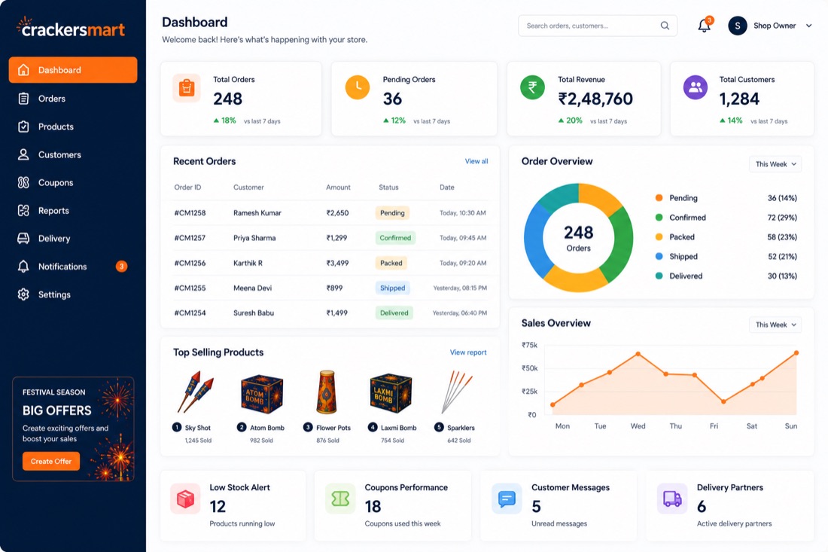Click the Delivered status badge for #CM1254
Image resolution: width=828 pixels, height=552 pixels.
tap(394, 313)
